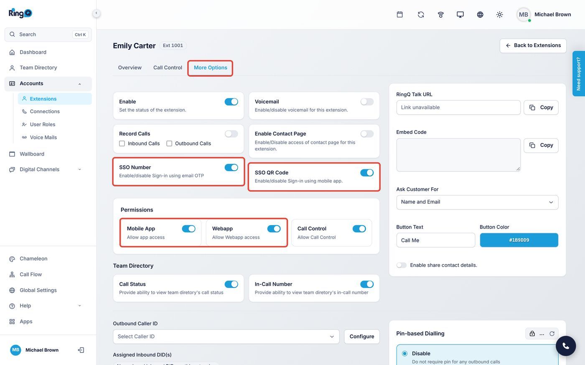The width and height of the screenshot is (585, 365).
Task: Open the Ask Customer For dropdown
Action: 477,202
